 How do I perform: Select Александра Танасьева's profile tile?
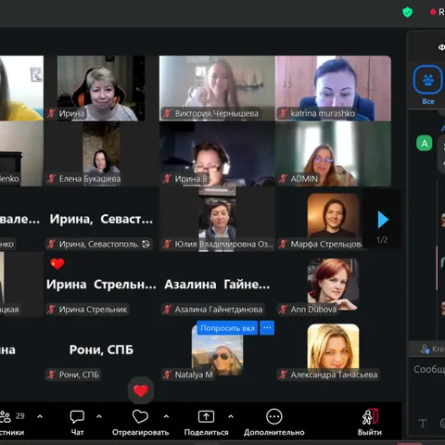click(x=333, y=350)
